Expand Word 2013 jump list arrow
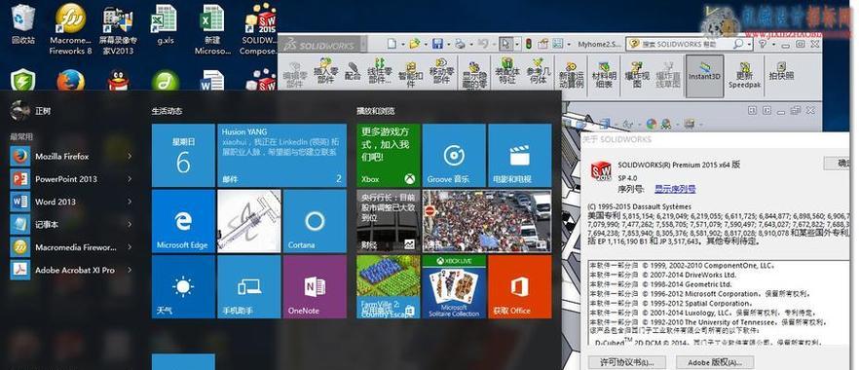 [130, 202]
